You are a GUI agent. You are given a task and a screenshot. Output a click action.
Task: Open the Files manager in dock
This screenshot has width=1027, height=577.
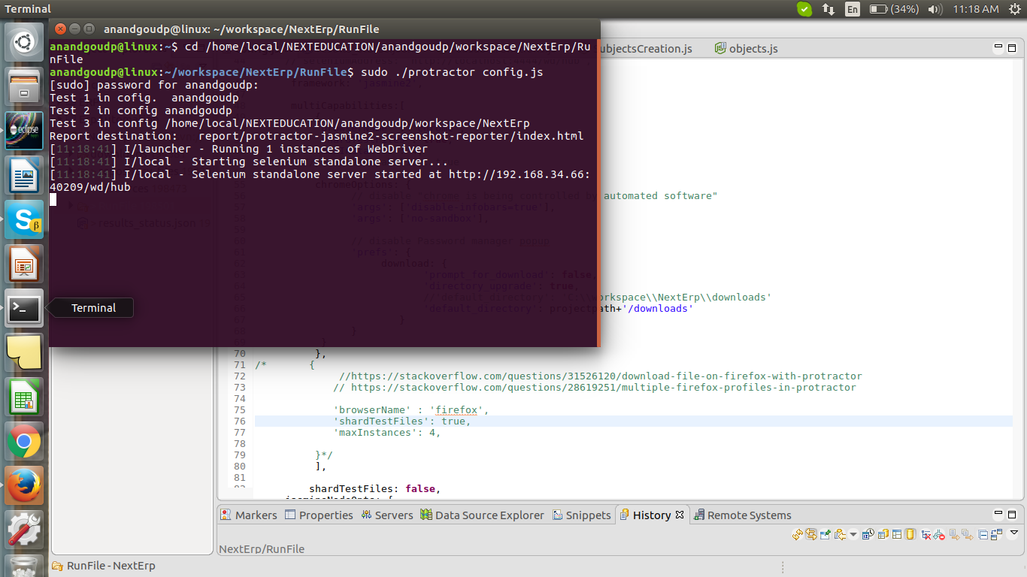[25, 87]
